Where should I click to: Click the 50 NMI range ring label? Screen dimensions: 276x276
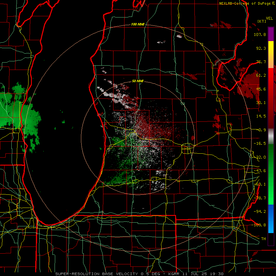click(x=138, y=81)
